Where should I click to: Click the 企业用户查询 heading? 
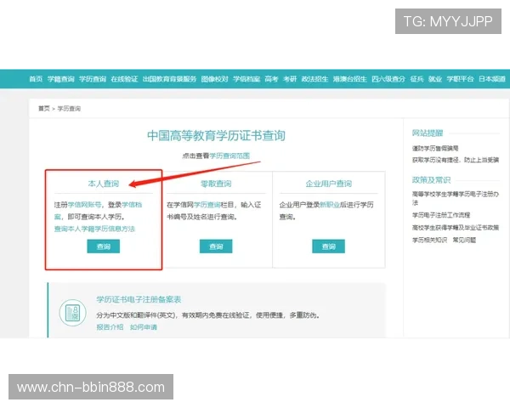click(x=328, y=184)
